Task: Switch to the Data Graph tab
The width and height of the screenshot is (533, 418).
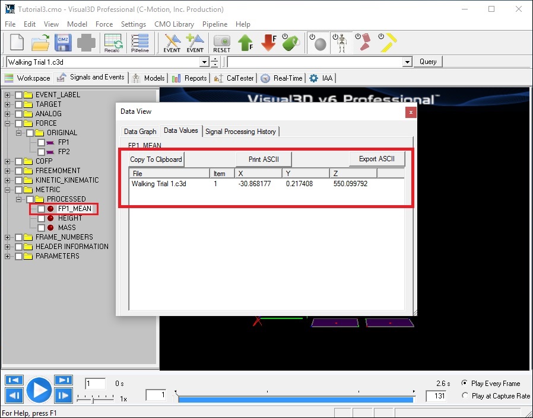Action: point(140,132)
